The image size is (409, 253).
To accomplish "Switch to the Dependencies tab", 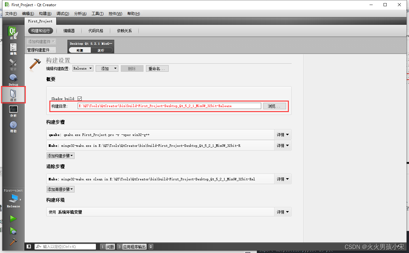I will click(x=124, y=31).
